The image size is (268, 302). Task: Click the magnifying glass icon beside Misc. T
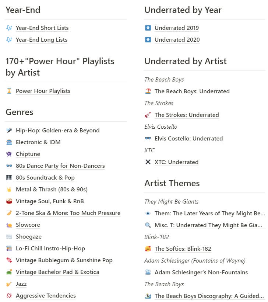148,225
